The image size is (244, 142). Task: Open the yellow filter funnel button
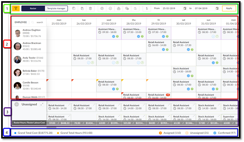(16, 9)
